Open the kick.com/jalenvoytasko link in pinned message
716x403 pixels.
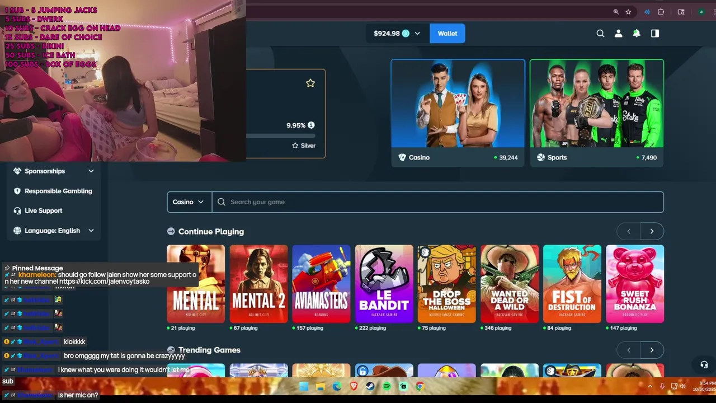tap(105, 282)
